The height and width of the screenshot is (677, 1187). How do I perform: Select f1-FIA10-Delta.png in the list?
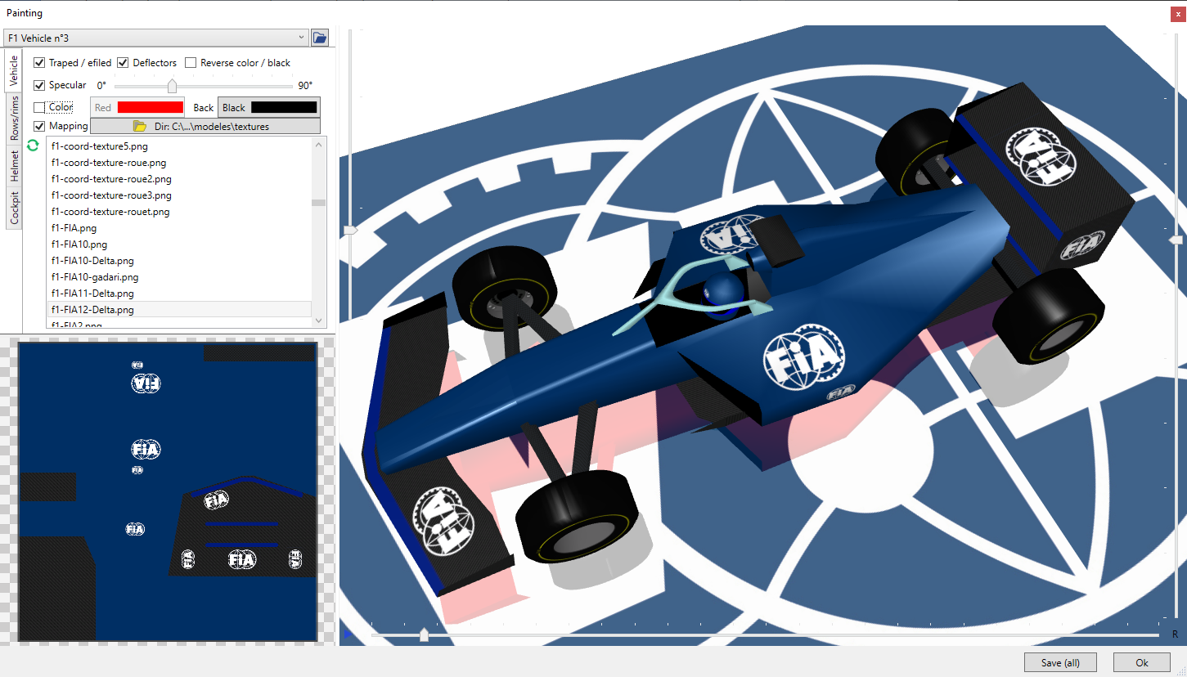click(179, 261)
